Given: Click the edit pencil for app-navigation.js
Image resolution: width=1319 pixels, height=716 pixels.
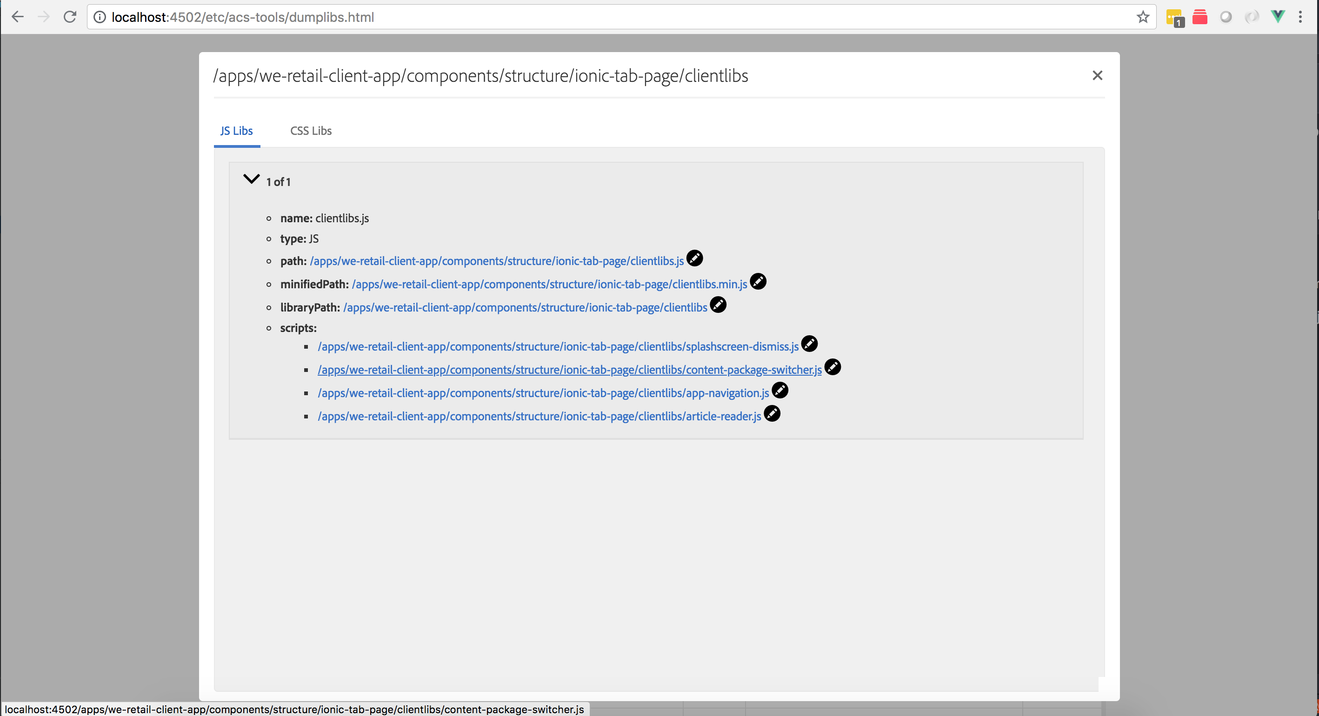Looking at the screenshot, I should click(780, 391).
